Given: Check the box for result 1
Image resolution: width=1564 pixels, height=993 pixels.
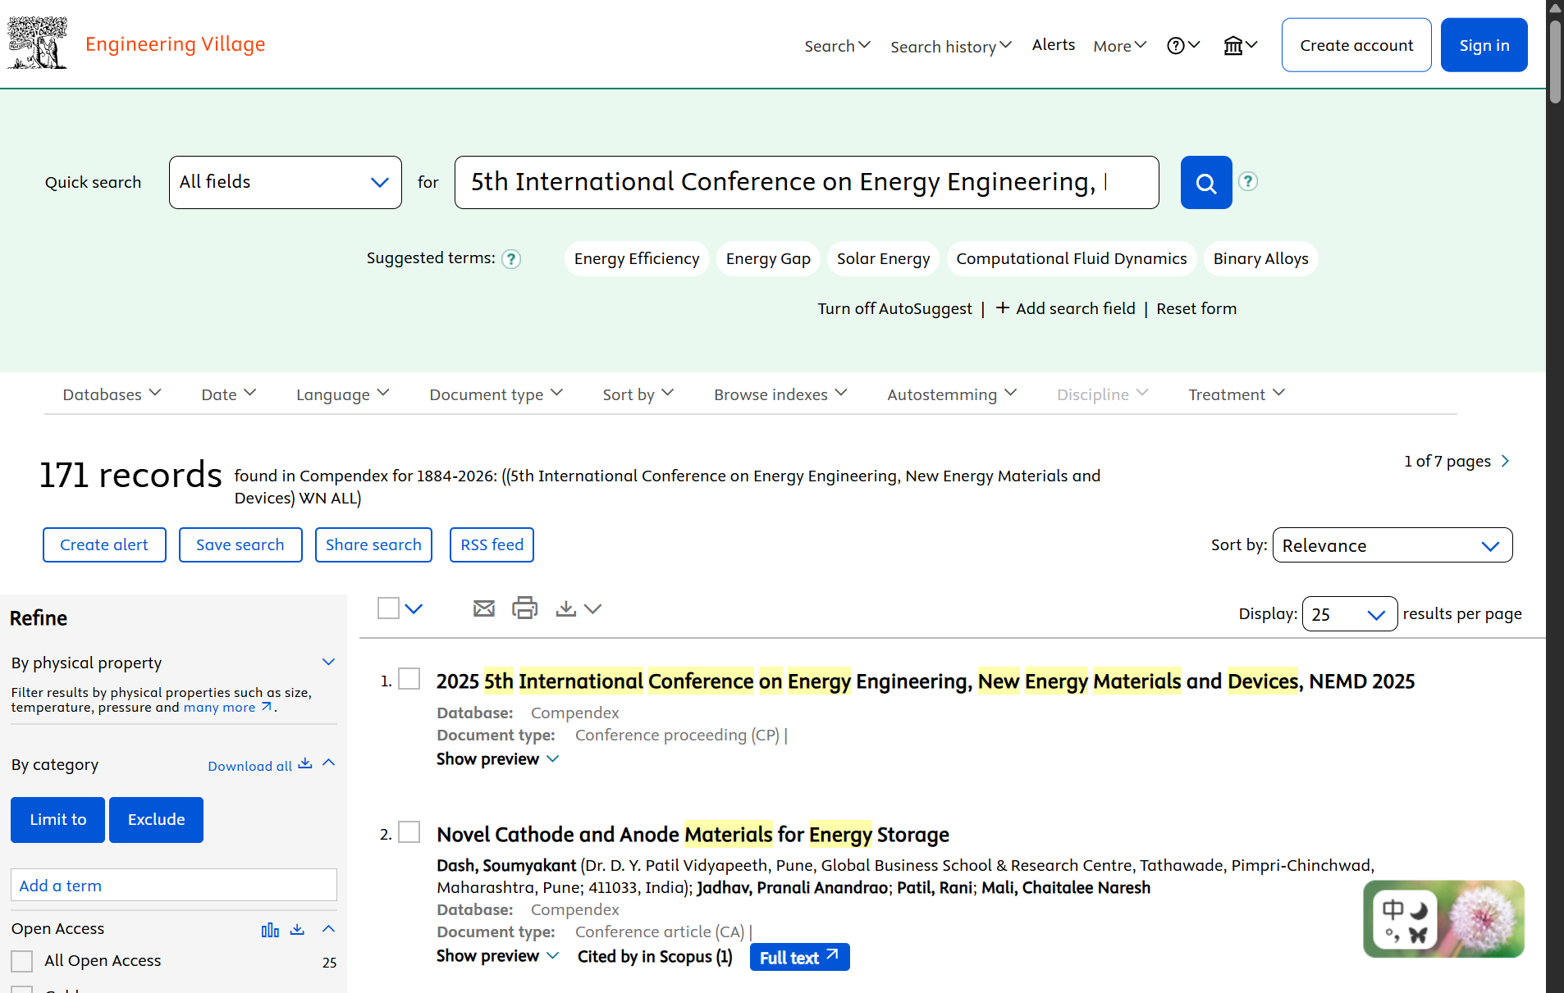Looking at the screenshot, I should pos(409,679).
